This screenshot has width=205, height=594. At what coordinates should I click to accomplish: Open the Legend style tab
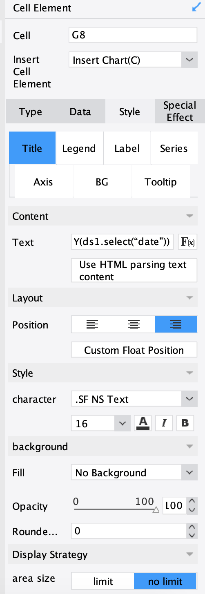pyautogui.click(x=79, y=148)
